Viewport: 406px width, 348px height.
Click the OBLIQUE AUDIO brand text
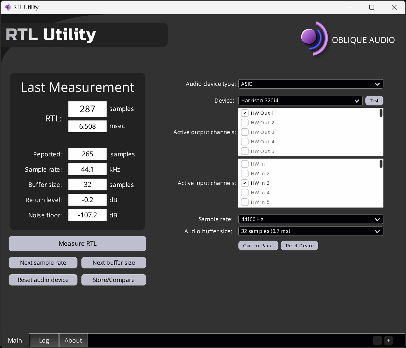363,40
